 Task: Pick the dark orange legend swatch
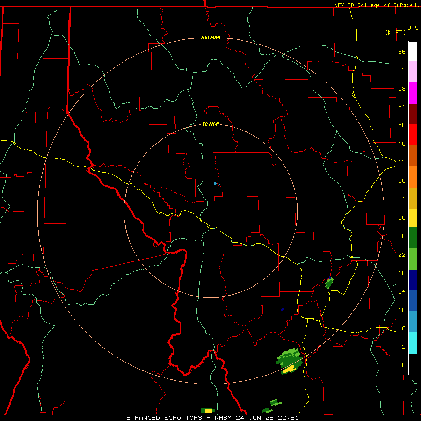coord(413,156)
